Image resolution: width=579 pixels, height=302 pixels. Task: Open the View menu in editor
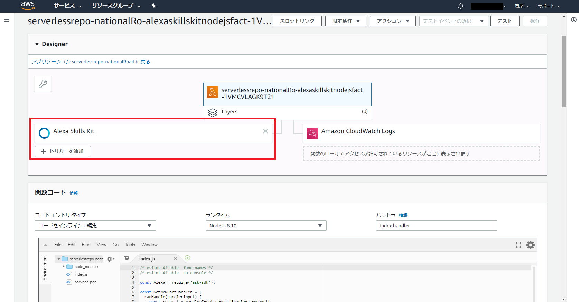coord(101,245)
